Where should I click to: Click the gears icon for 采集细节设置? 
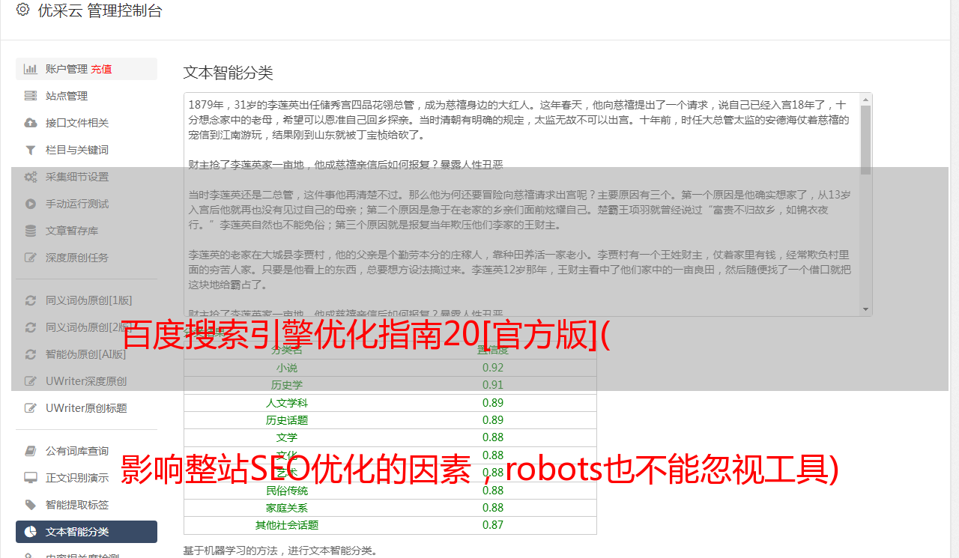30,177
